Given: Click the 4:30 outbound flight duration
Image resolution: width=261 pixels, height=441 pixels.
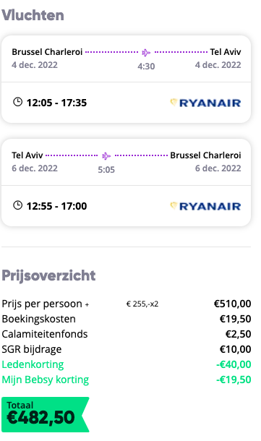Looking at the screenshot, I should point(146,67).
